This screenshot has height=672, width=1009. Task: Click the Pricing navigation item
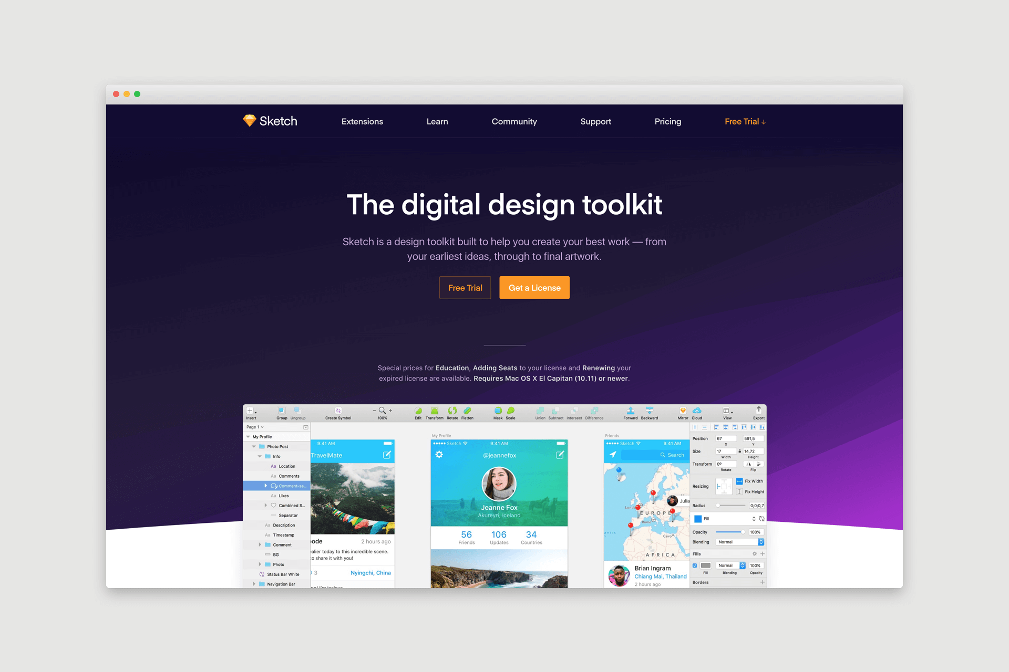tap(667, 121)
